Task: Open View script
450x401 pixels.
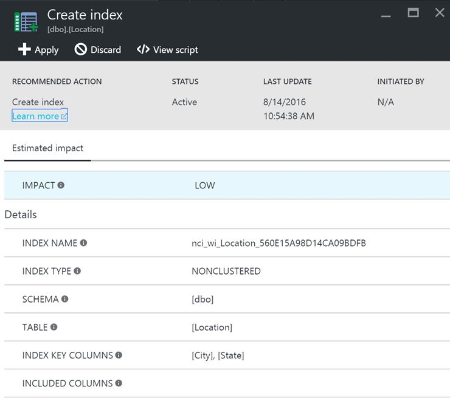Action: tap(167, 50)
